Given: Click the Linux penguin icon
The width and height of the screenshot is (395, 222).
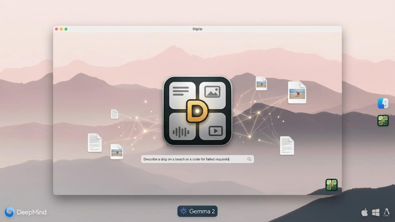Looking at the screenshot, I should coord(386,212).
